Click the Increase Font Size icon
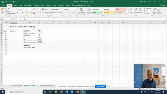Viewport: 167px width, 94px height. point(33,9)
